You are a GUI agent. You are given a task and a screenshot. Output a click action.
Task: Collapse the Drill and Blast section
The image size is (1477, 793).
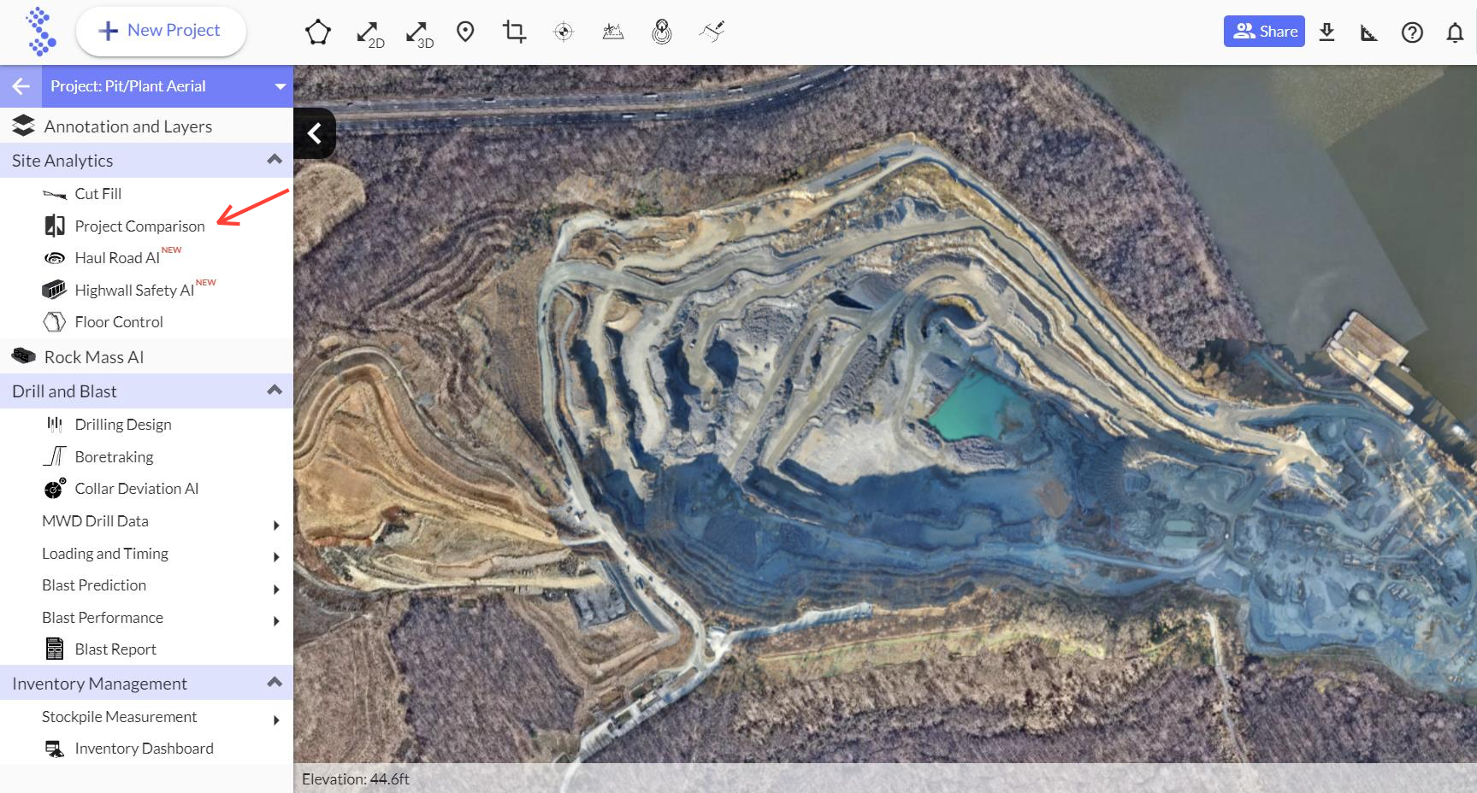pos(275,391)
